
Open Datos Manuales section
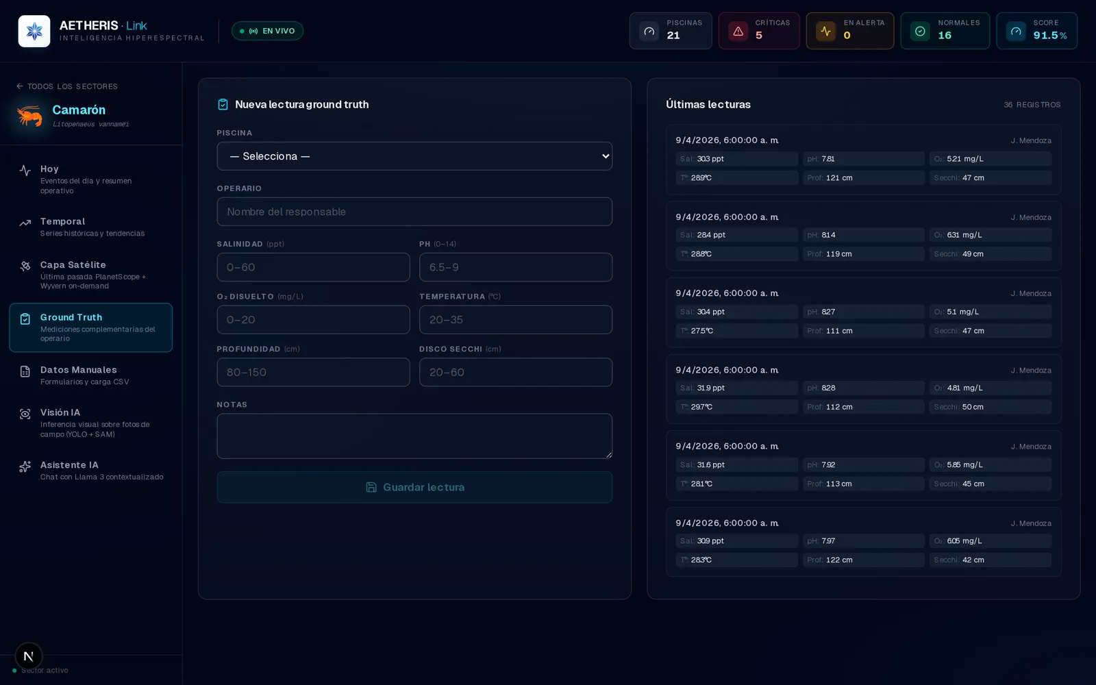click(x=91, y=375)
